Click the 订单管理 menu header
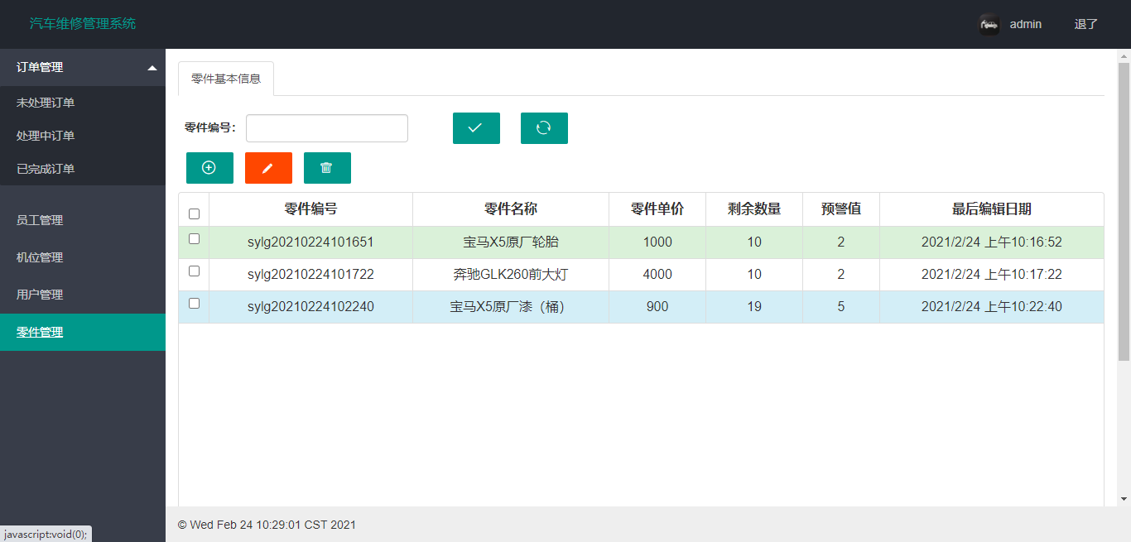Viewport: 1131px width, 542px height. pos(83,68)
